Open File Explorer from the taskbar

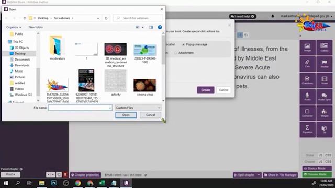tap(42, 183)
